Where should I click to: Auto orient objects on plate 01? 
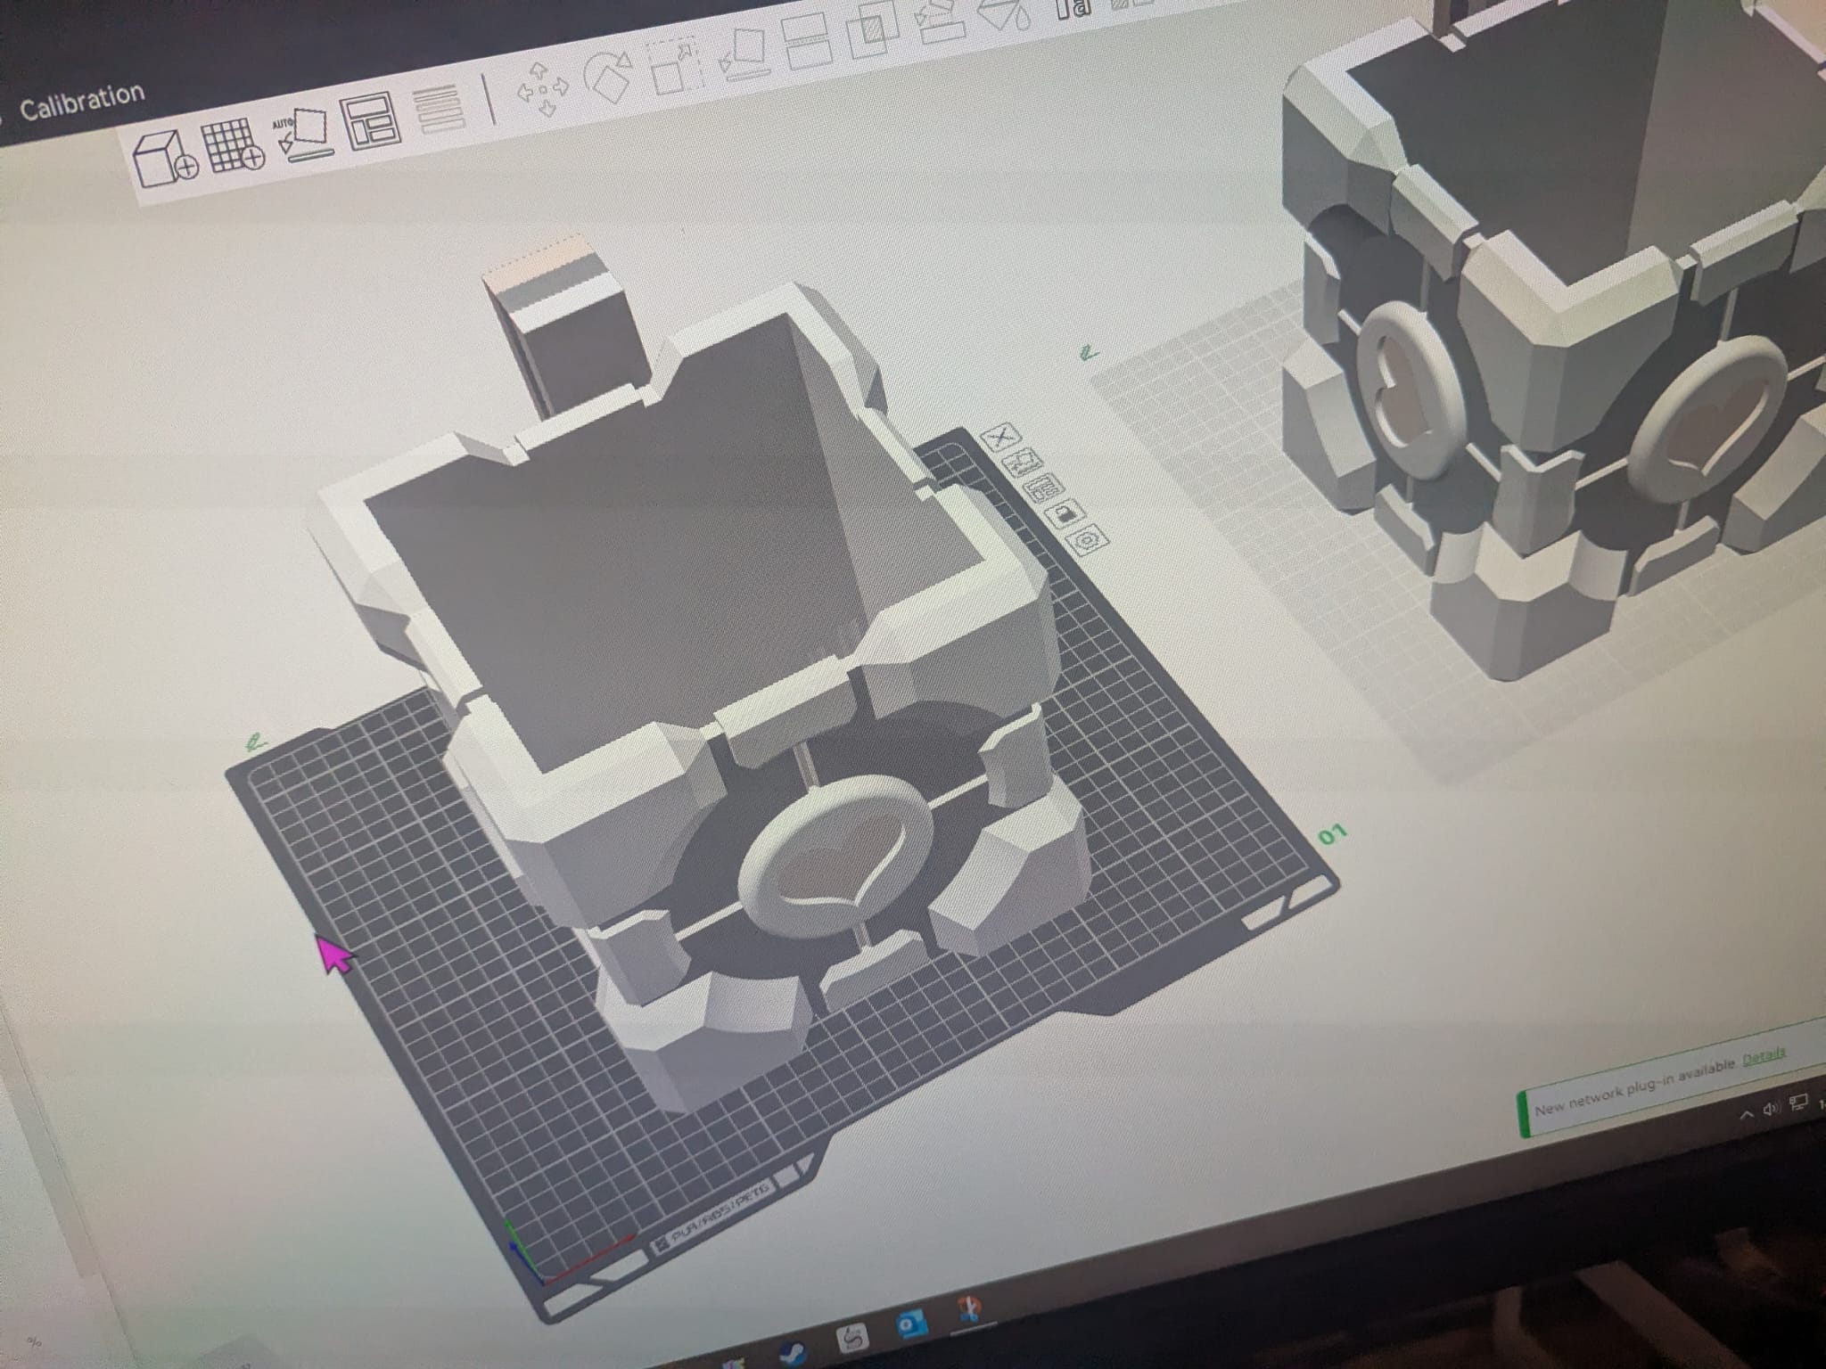pos(1023,462)
